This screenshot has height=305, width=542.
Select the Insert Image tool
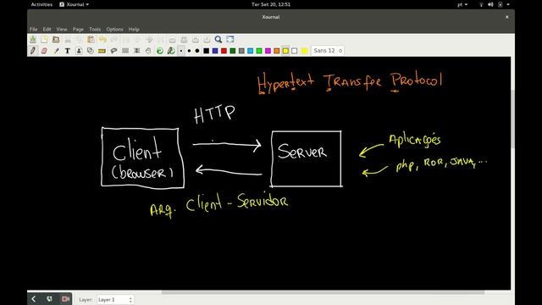79,51
